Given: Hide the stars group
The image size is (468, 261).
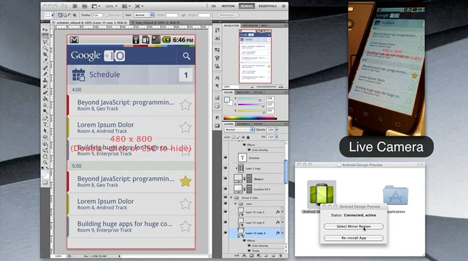Looking at the screenshot, I should (x=226, y=204).
